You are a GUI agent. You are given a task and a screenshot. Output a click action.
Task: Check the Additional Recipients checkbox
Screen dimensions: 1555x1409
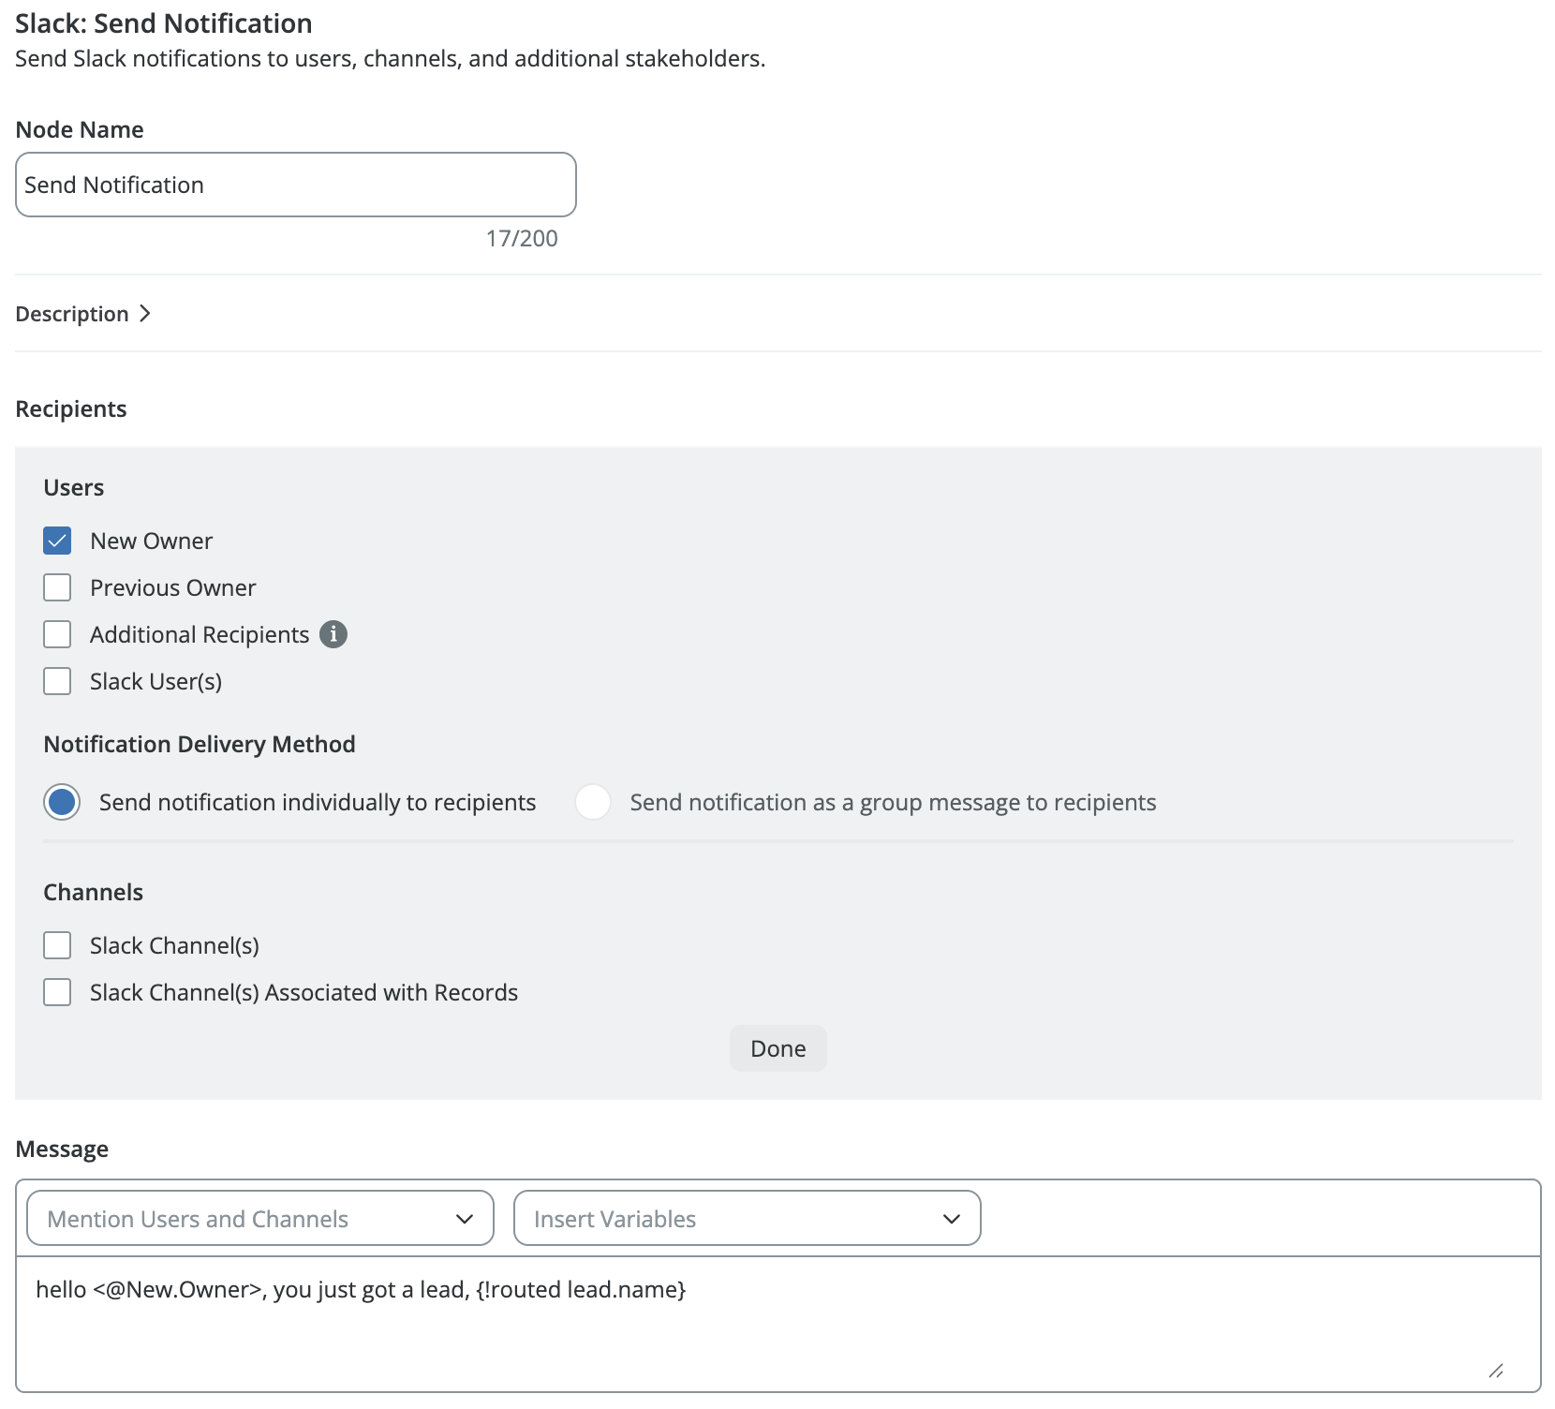[57, 634]
